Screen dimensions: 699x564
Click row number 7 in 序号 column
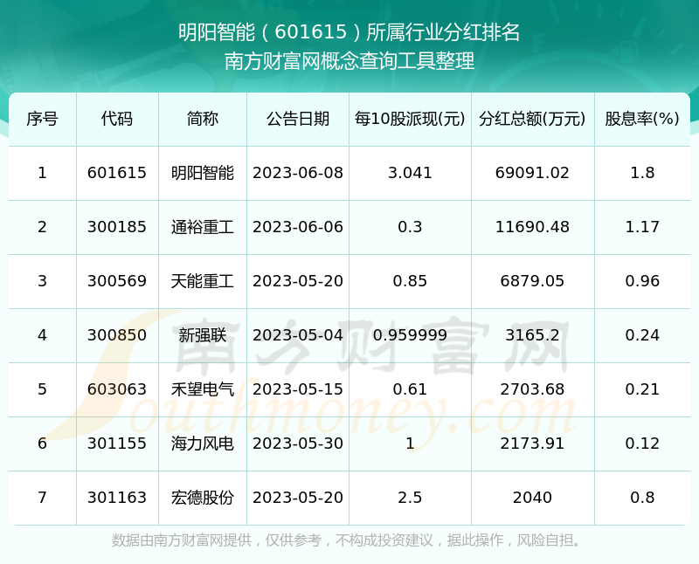point(42,498)
